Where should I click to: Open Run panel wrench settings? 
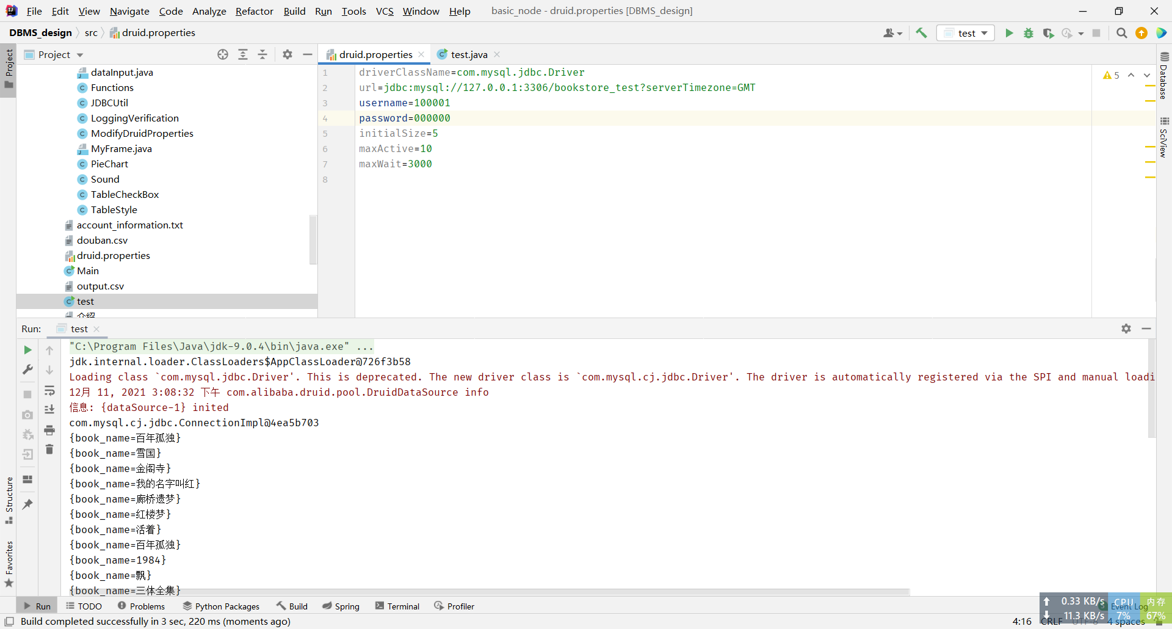27,370
